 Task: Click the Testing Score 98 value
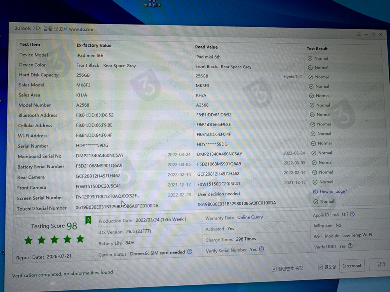(72, 226)
